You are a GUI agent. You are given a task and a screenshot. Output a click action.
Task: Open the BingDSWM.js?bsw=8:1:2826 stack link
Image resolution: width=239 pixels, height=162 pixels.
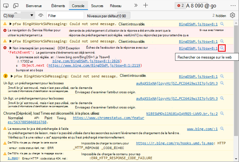click(x=86, y=61)
